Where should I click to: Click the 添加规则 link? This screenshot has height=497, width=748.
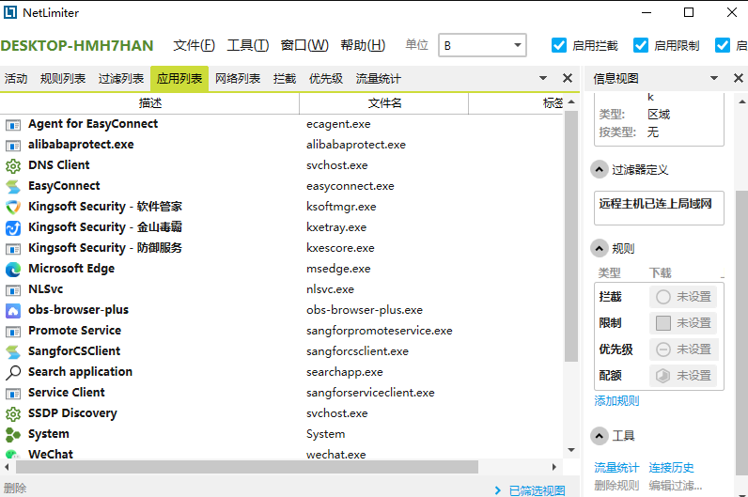(x=616, y=401)
